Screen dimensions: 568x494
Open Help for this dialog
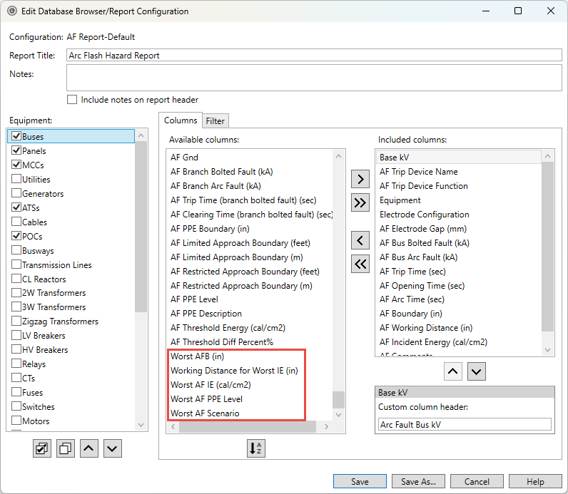535,482
